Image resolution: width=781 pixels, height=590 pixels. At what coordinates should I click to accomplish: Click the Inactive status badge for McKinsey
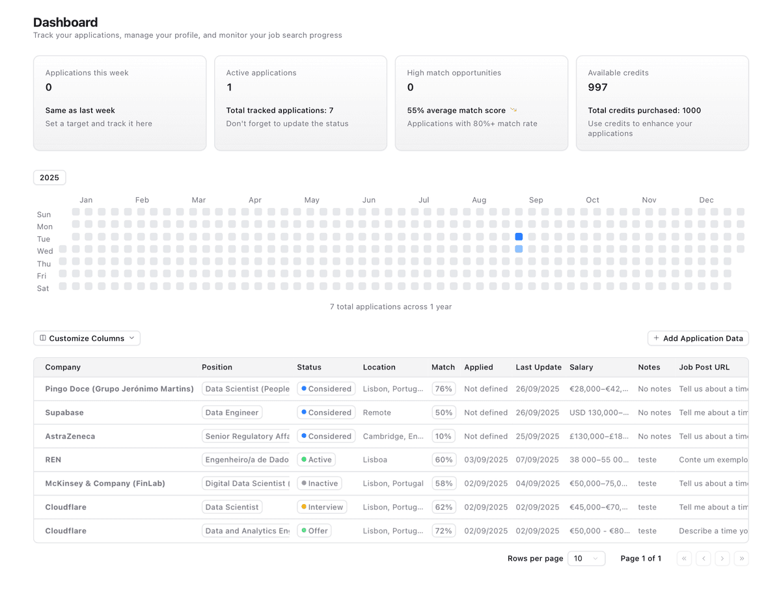click(319, 483)
